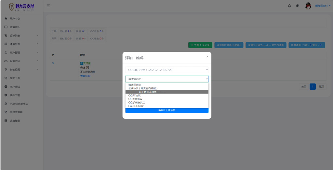Screen dimensions: 333x170
Task: Click the icon beside 提交工单
Action: [6, 78]
